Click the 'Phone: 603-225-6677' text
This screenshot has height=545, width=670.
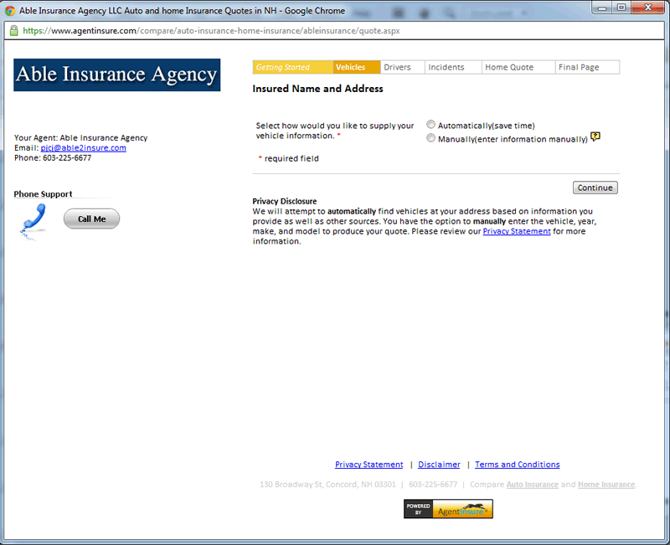[53, 157]
